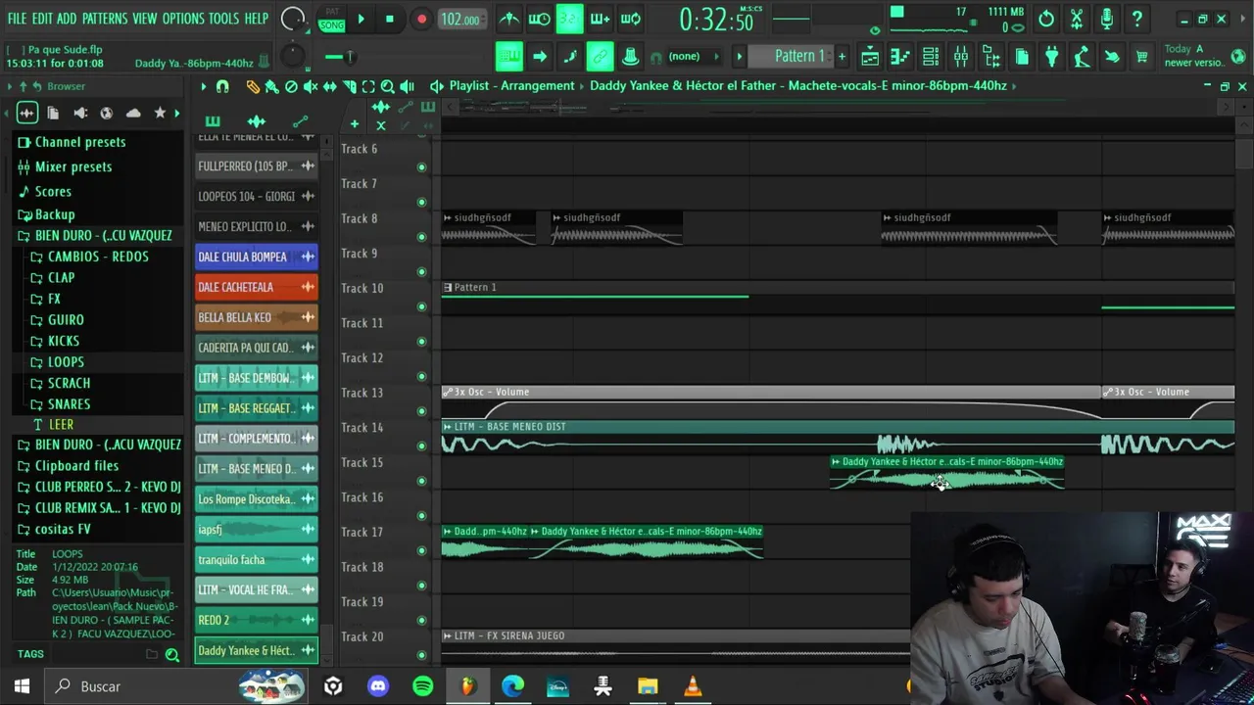Open the EDIT menu
Viewport: 1254px width, 705px height.
(x=42, y=19)
